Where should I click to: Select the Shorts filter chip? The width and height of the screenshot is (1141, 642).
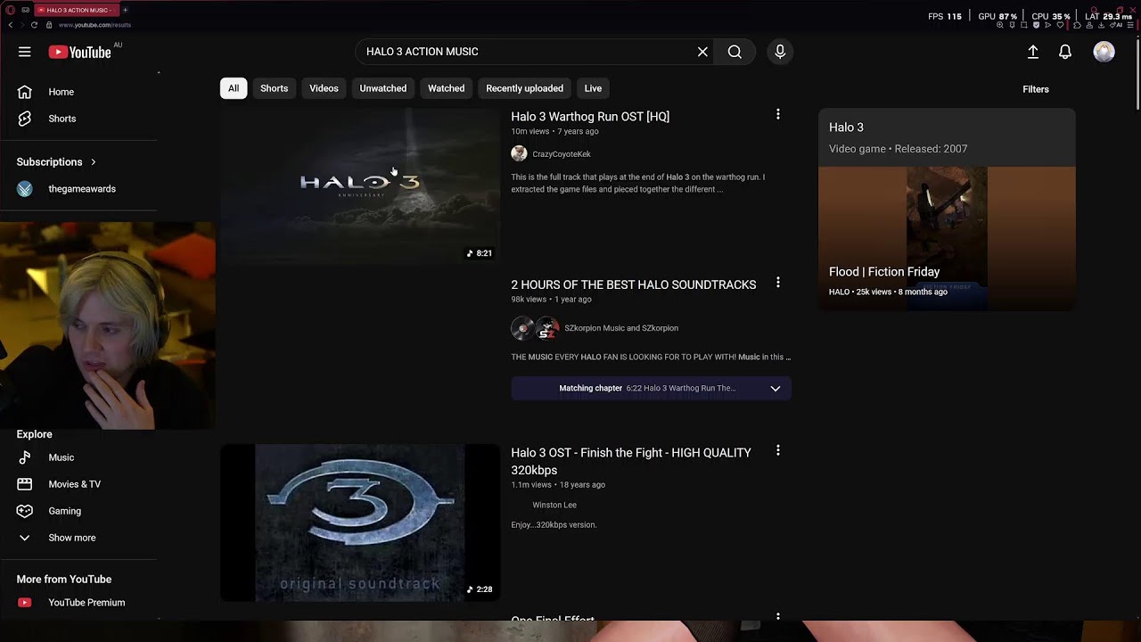(x=275, y=88)
